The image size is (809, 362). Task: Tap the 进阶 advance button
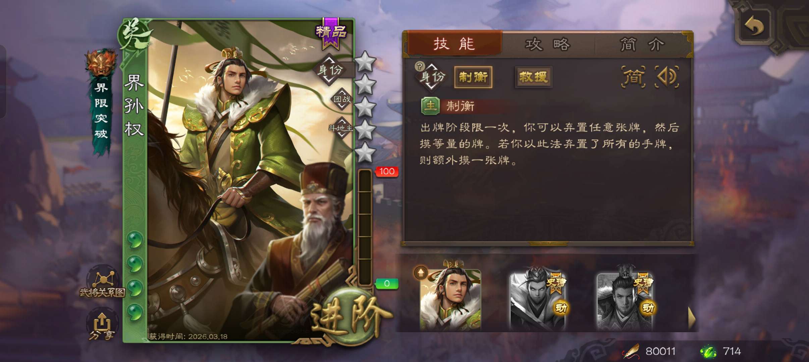[x=349, y=318]
